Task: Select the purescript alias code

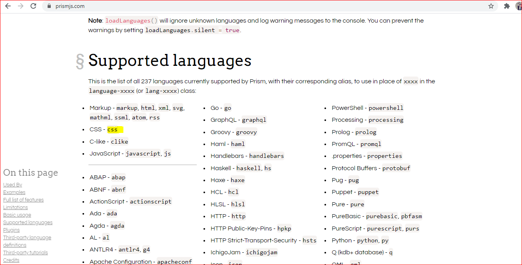Action: tap(384, 229)
